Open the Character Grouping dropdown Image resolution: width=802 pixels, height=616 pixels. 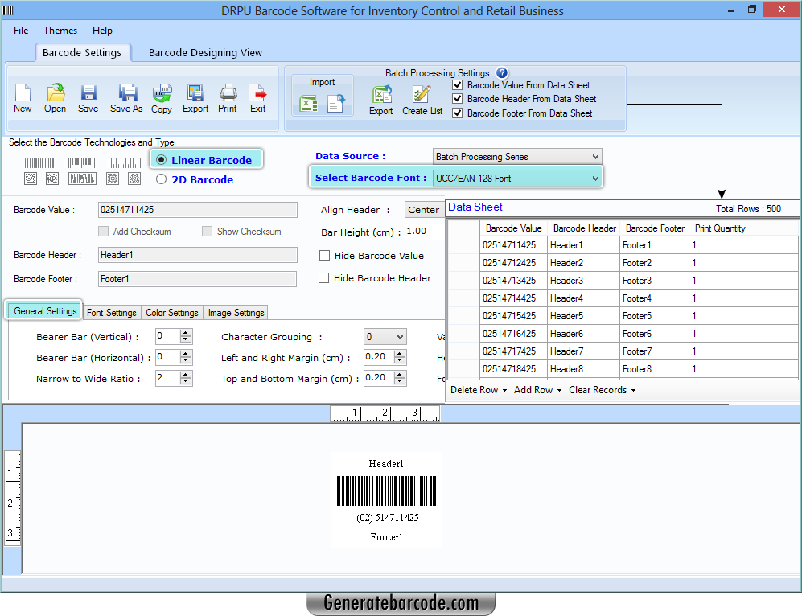pos(385,337)
